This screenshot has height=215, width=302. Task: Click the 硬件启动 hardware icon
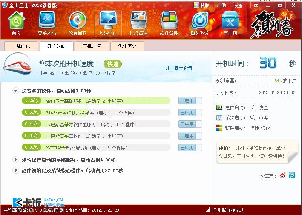click(219, 107)
